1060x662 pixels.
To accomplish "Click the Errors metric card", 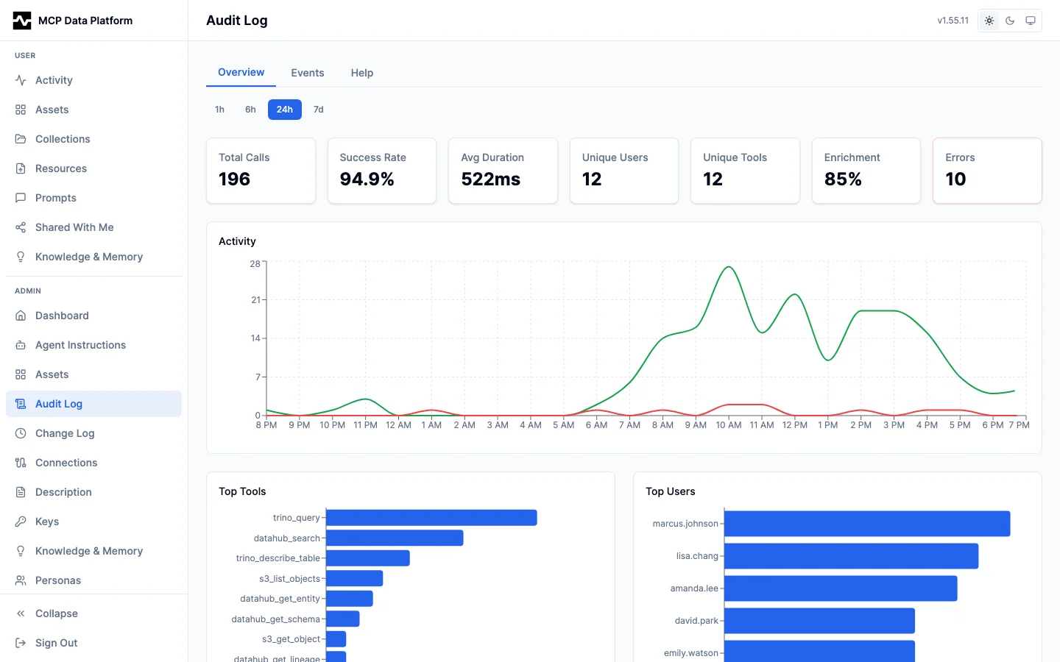I will click(987, 171).
